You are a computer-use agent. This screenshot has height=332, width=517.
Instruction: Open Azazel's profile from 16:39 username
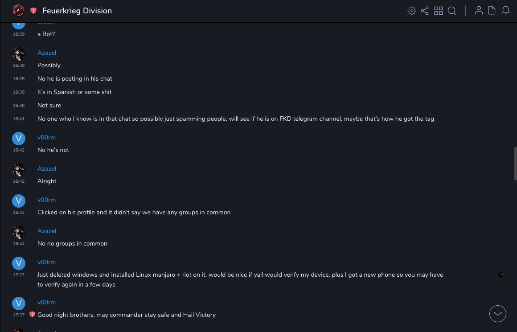click(47, 53)
